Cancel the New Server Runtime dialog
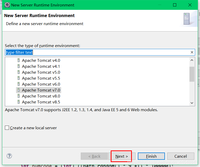 [x=181, y=156]
